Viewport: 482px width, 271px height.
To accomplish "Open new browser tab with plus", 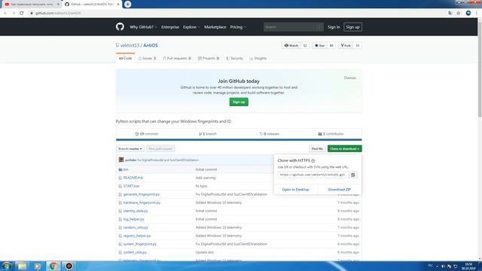I will coord(127,5).
